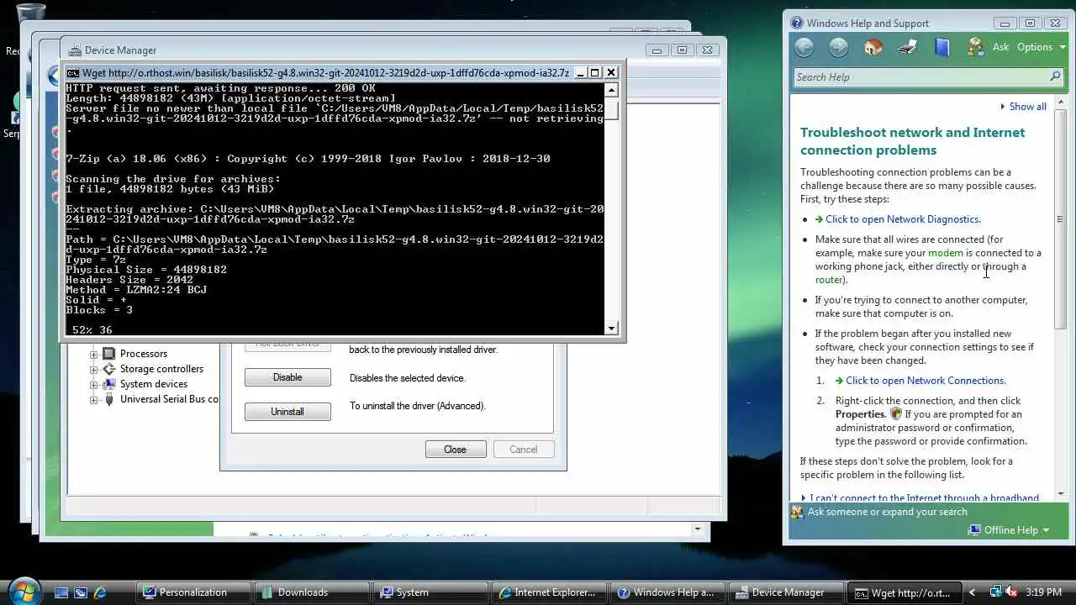
Task: Select Processors in Device Manager tree
Action: 143,354
